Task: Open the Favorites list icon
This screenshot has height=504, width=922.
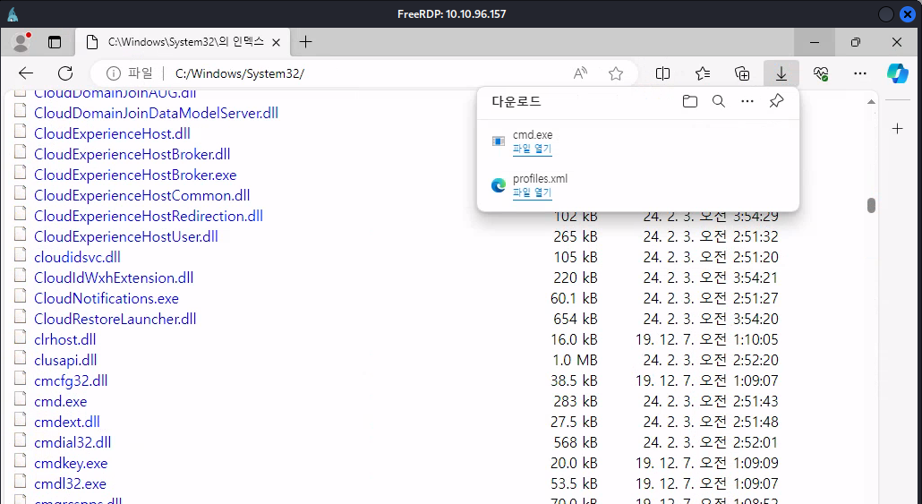Action: point(703,73)
